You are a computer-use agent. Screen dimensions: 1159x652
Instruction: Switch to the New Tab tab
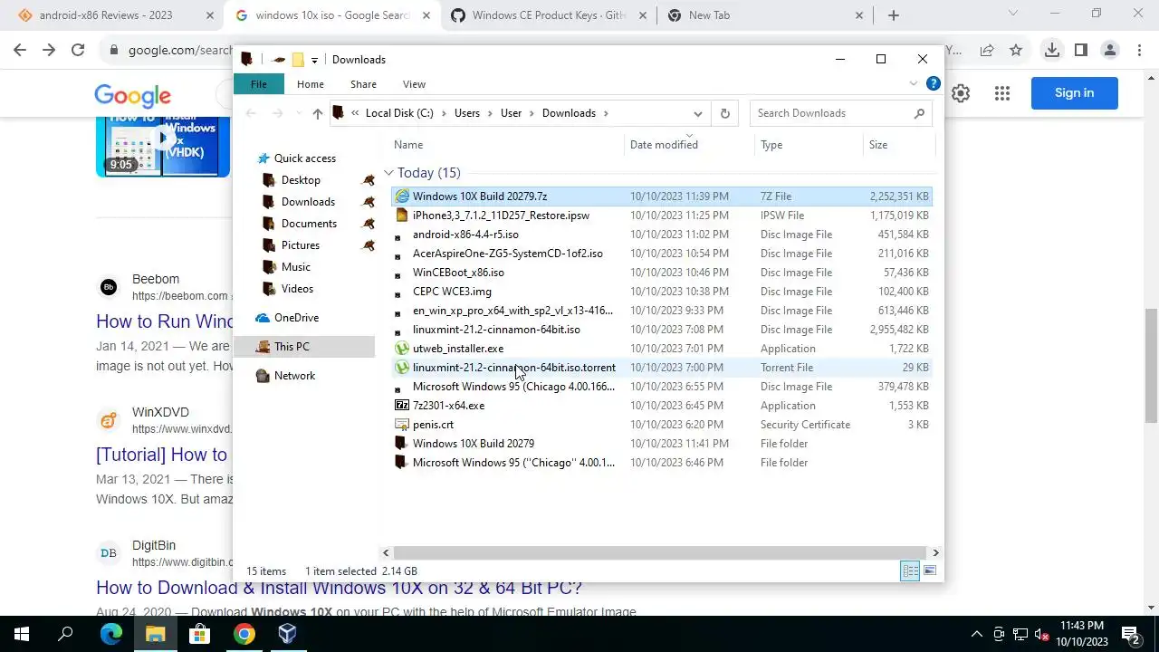(765, 15)
